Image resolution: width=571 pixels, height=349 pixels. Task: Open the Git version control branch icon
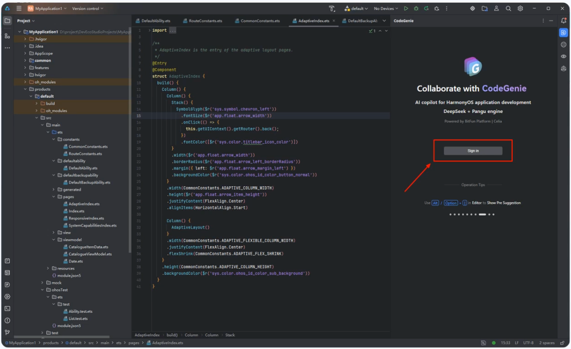(7, 332)
